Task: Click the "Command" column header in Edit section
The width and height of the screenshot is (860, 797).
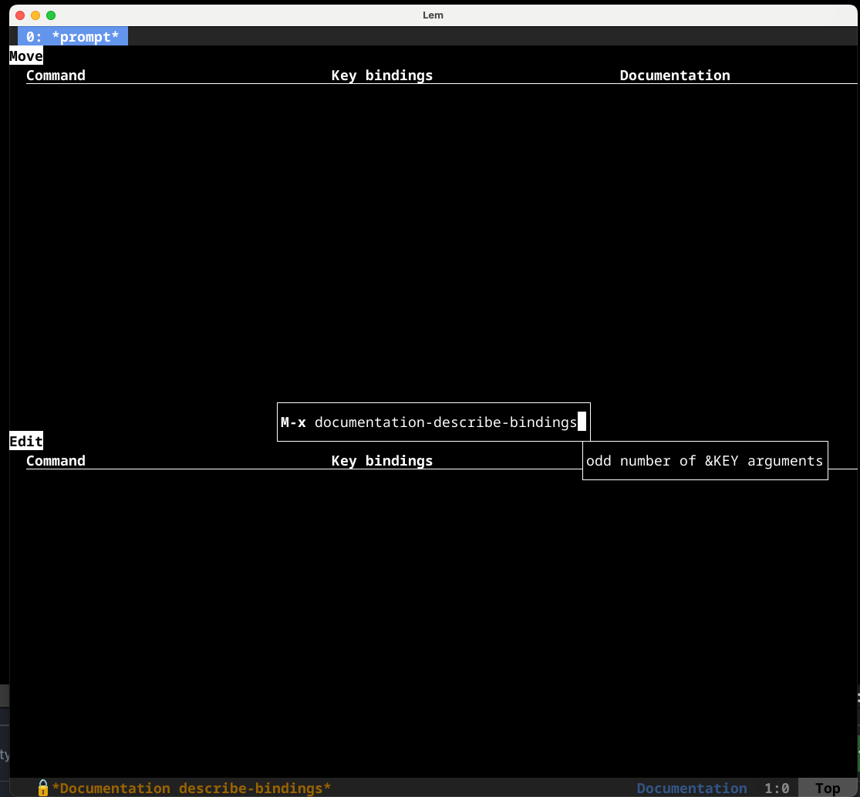Action: pos(56,460)
